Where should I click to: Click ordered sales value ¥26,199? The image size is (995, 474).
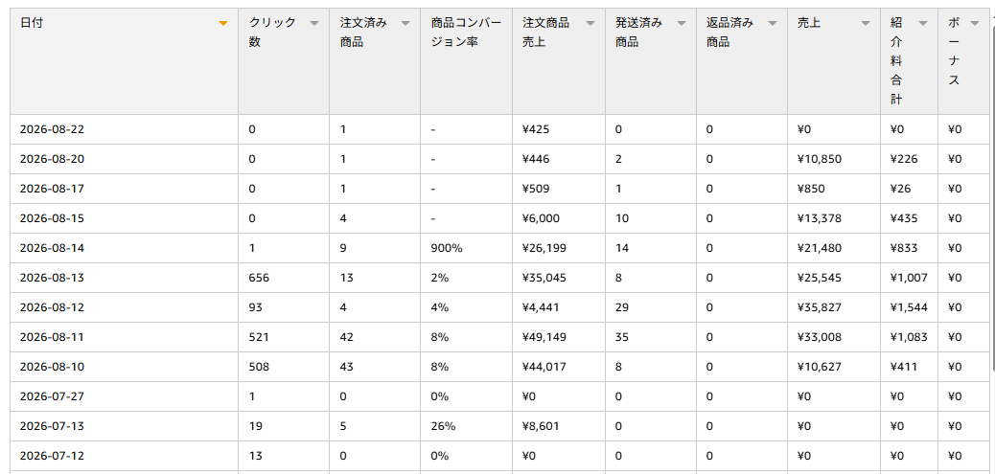tap(544, 248)
